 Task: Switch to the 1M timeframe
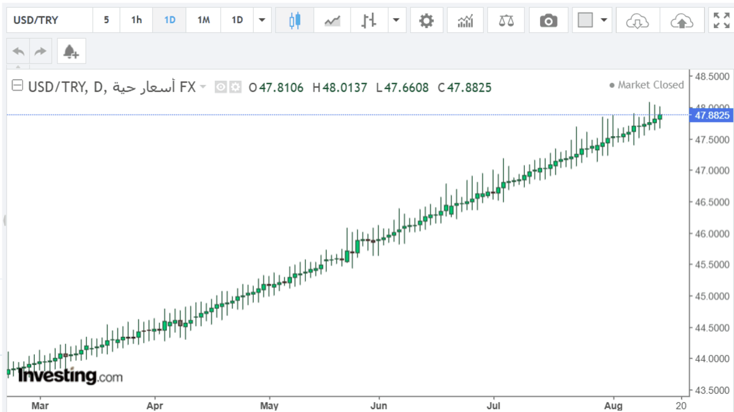(x=204, y=20)
